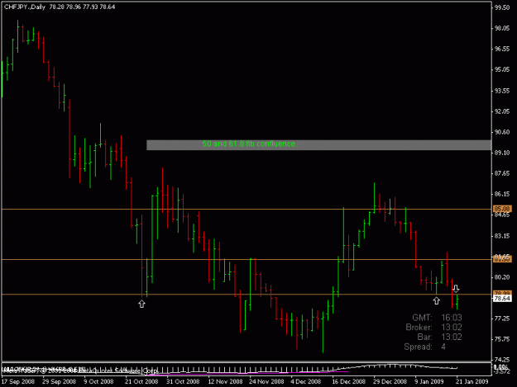
Task: Select the down arrow above the latest bars
Action: 456,289
